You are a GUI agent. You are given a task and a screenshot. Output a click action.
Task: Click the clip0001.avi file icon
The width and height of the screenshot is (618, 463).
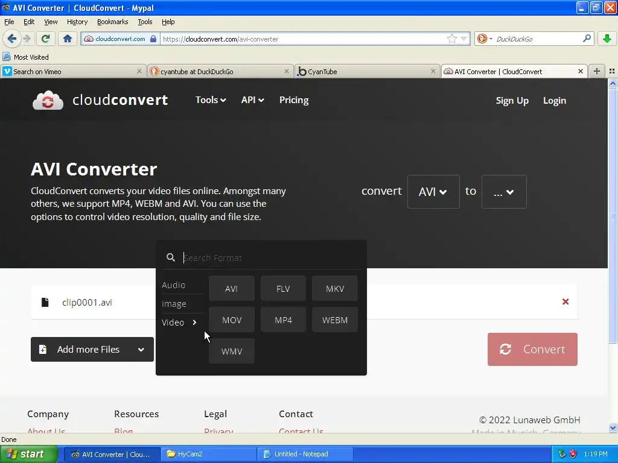pyautogui.click(x=45, y=303)
